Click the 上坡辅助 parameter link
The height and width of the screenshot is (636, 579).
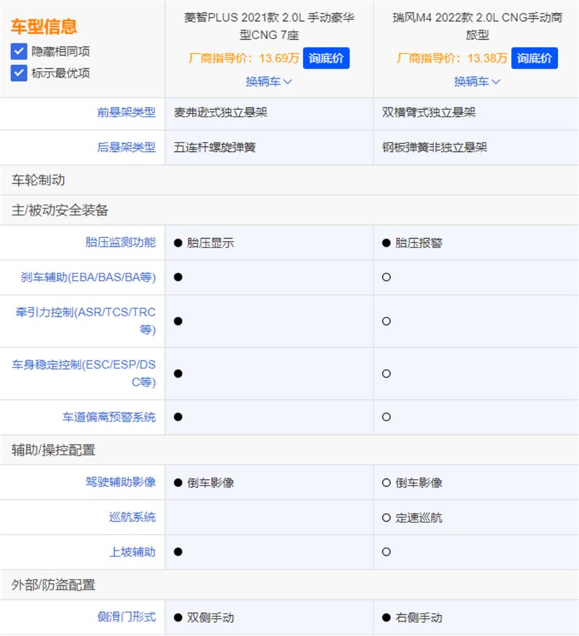(132, 552)
